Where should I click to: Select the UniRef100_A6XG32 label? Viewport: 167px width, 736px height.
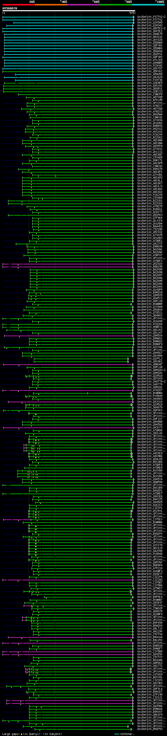tap(150, 37)
